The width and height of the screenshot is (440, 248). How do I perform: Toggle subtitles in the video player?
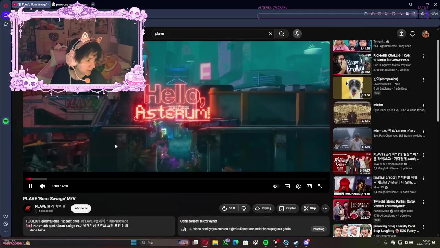click(287, 186)
